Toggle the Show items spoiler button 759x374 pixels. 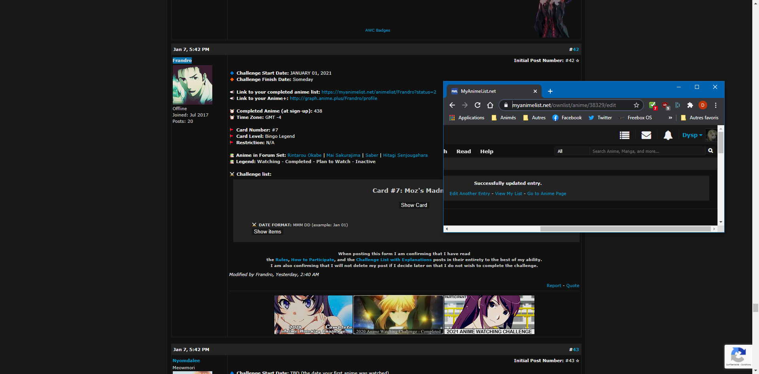[267, 232]
